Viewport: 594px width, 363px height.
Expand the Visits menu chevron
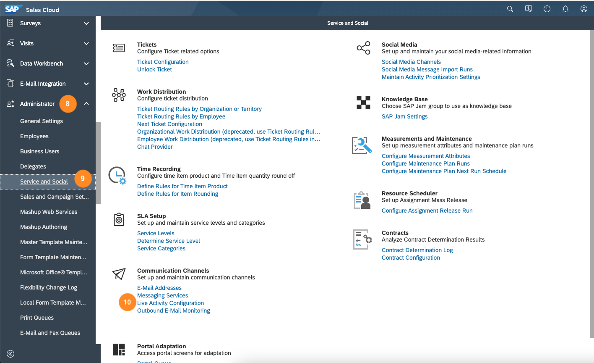(86, 44)
